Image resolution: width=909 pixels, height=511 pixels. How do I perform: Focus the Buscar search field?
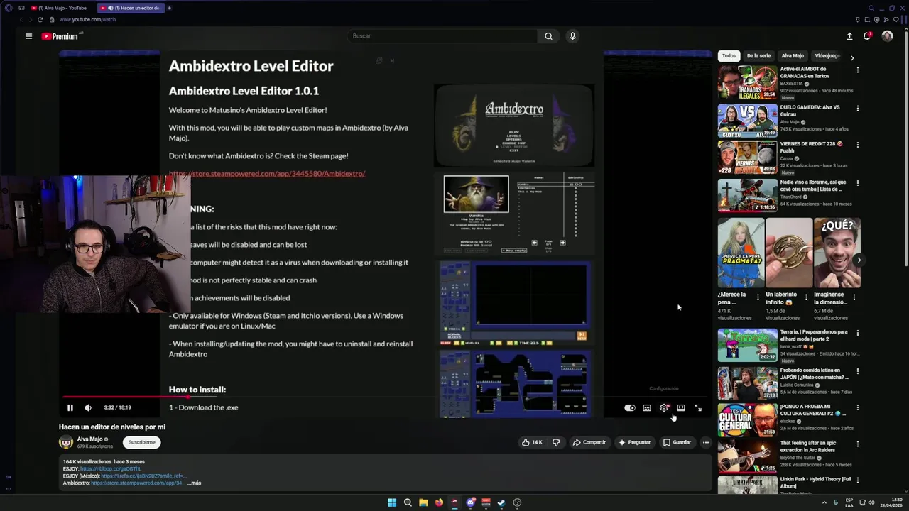(x=442, y=36)
